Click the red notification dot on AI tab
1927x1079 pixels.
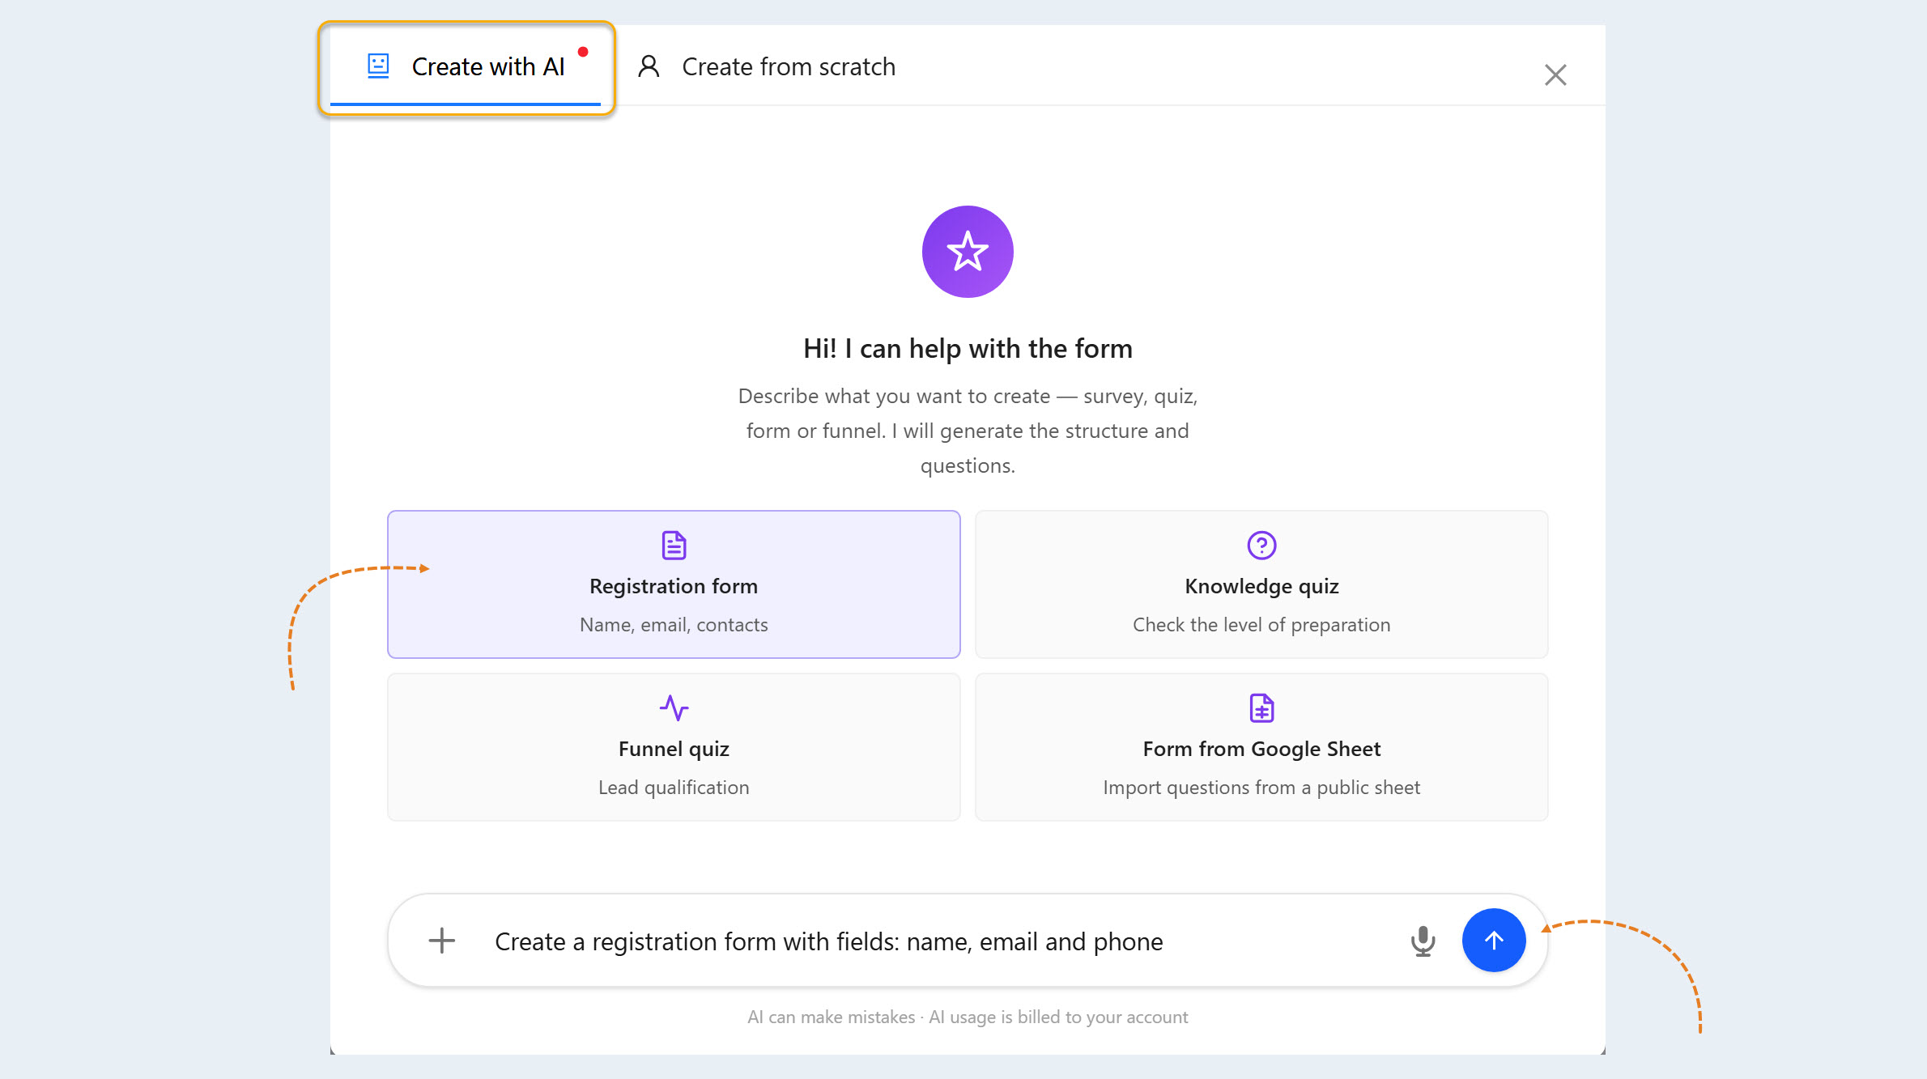pyautogui.click(x=583, y=52)
